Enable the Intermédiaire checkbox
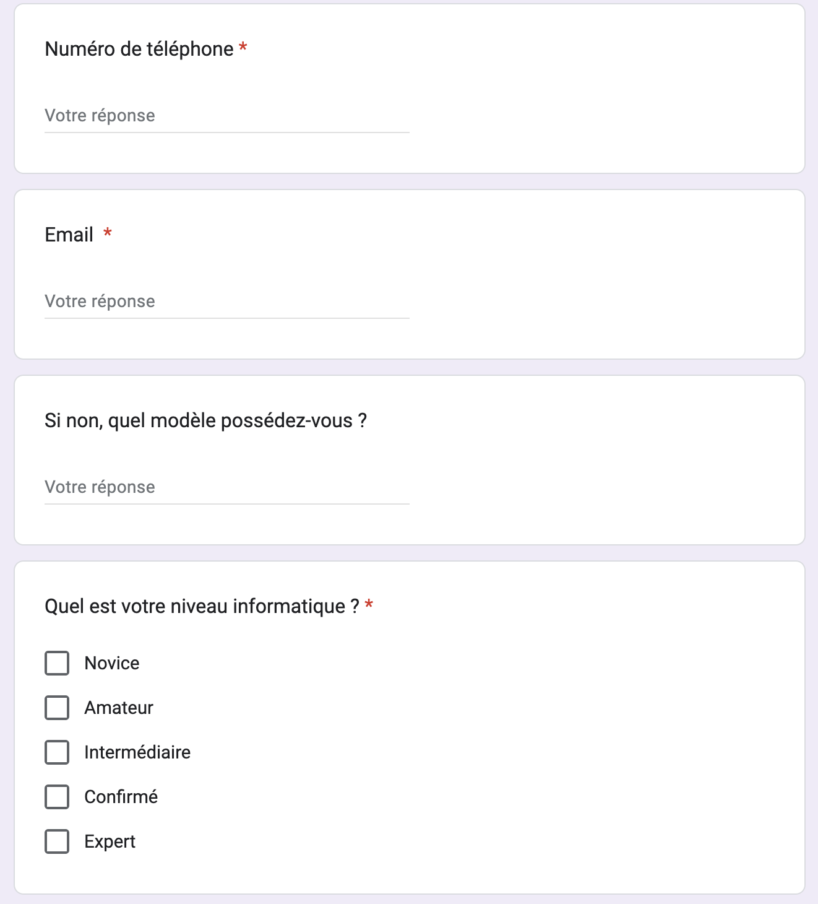Screen dimensions: 818x904 click(57, 752)
